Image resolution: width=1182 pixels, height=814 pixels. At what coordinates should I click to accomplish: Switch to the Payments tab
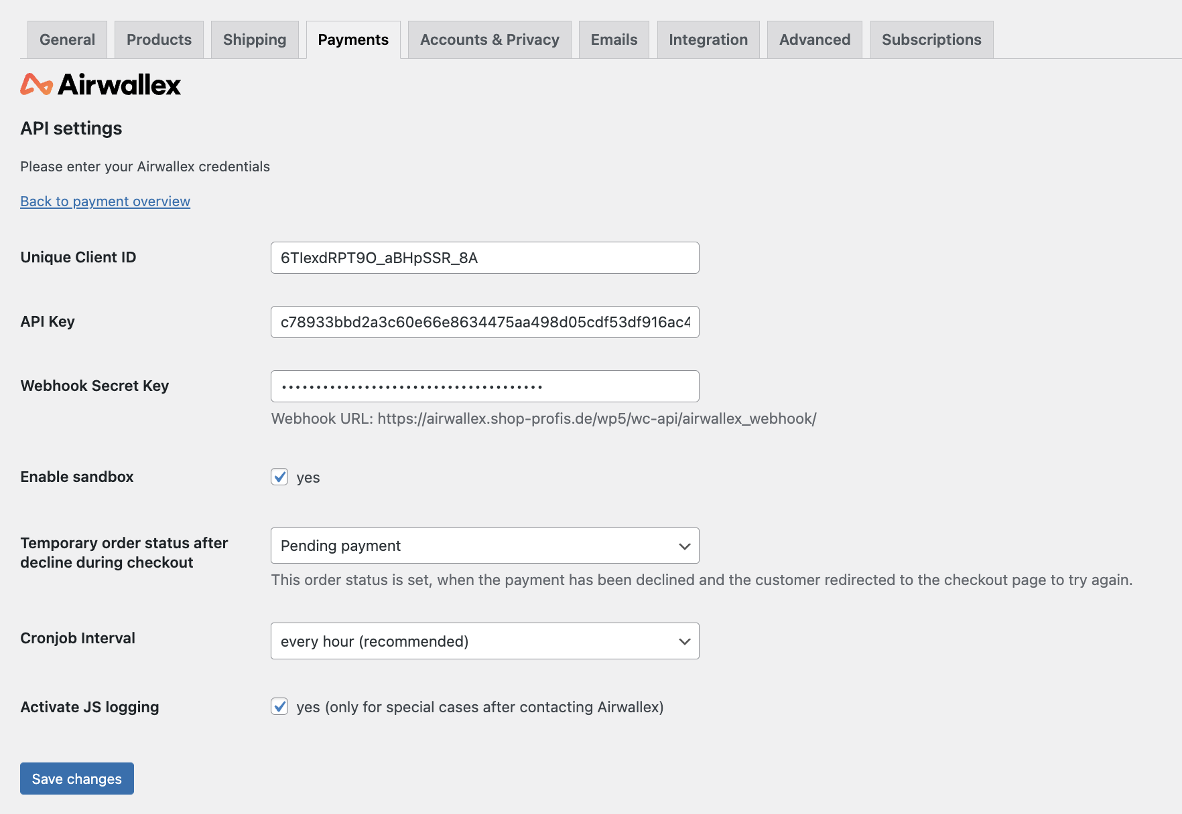click(353, 39)
